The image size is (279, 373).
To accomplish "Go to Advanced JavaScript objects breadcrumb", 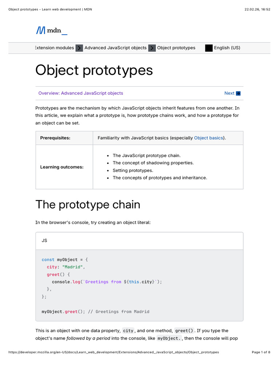I will click(x=116, y=48).
